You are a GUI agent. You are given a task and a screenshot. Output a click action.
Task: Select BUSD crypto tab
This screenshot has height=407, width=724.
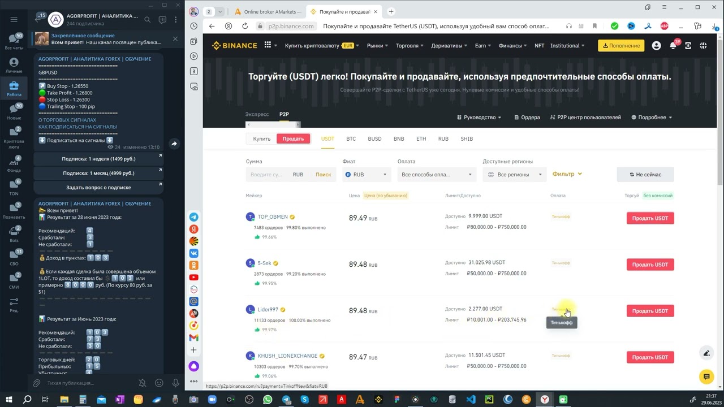(374, 139)
